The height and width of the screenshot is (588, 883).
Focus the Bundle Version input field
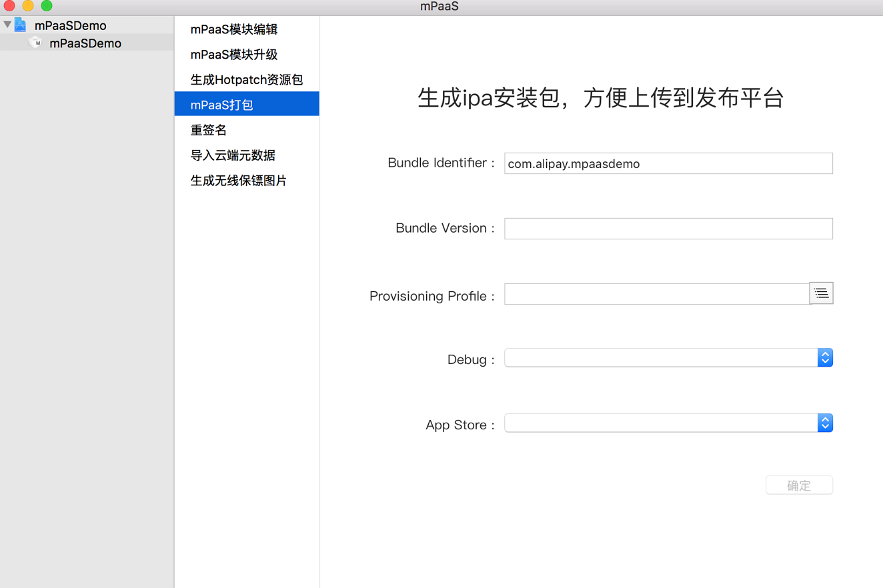668,228
